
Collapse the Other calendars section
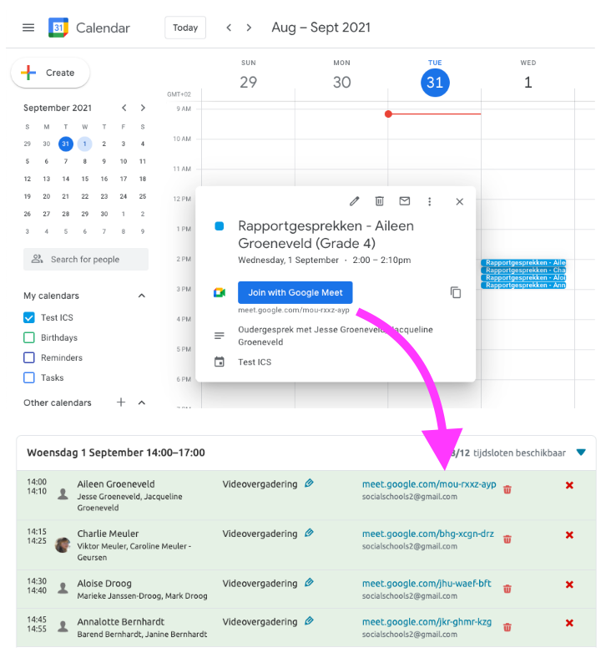tap(142, 402)
